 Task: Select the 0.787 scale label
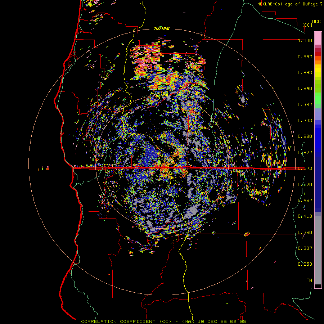305,104
